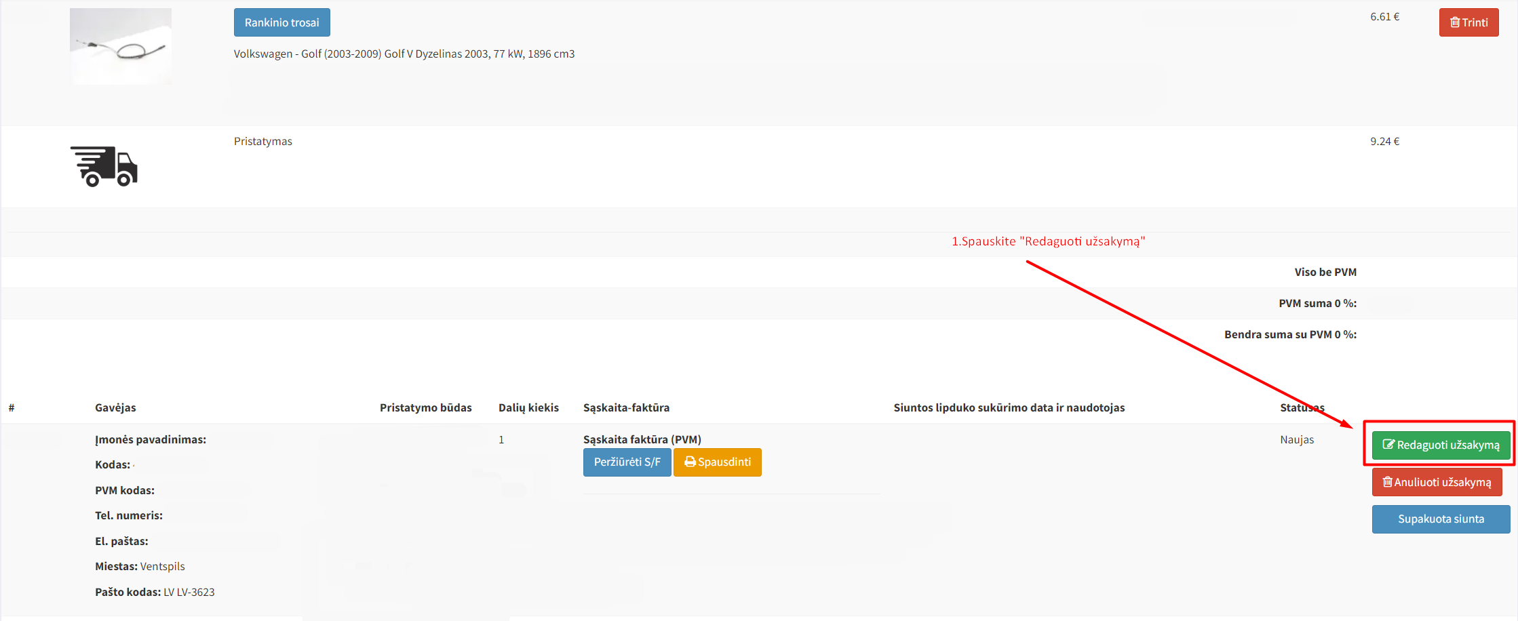
Task: Select the Volkswagen Golf V description text
Action: [404, 54]
